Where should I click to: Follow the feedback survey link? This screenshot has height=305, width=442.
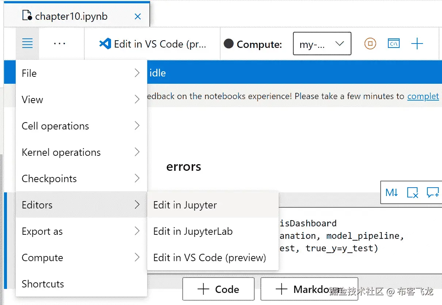click(423, 96)
